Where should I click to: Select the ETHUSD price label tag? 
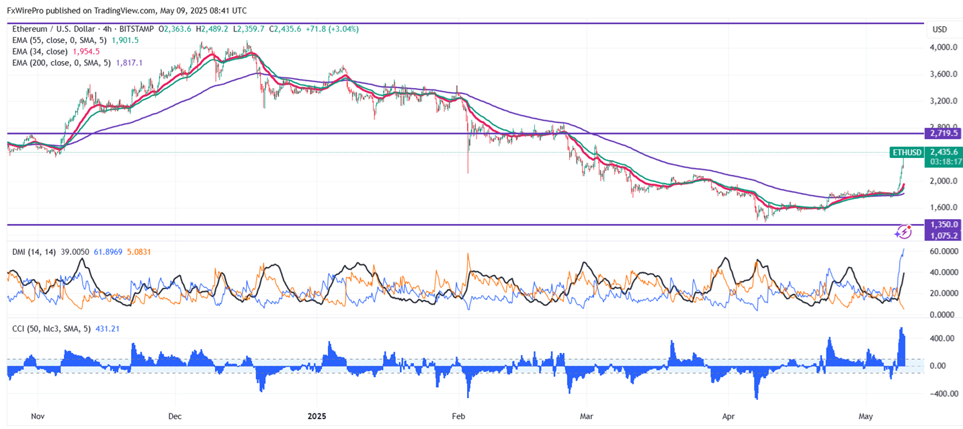coord(907,153)
